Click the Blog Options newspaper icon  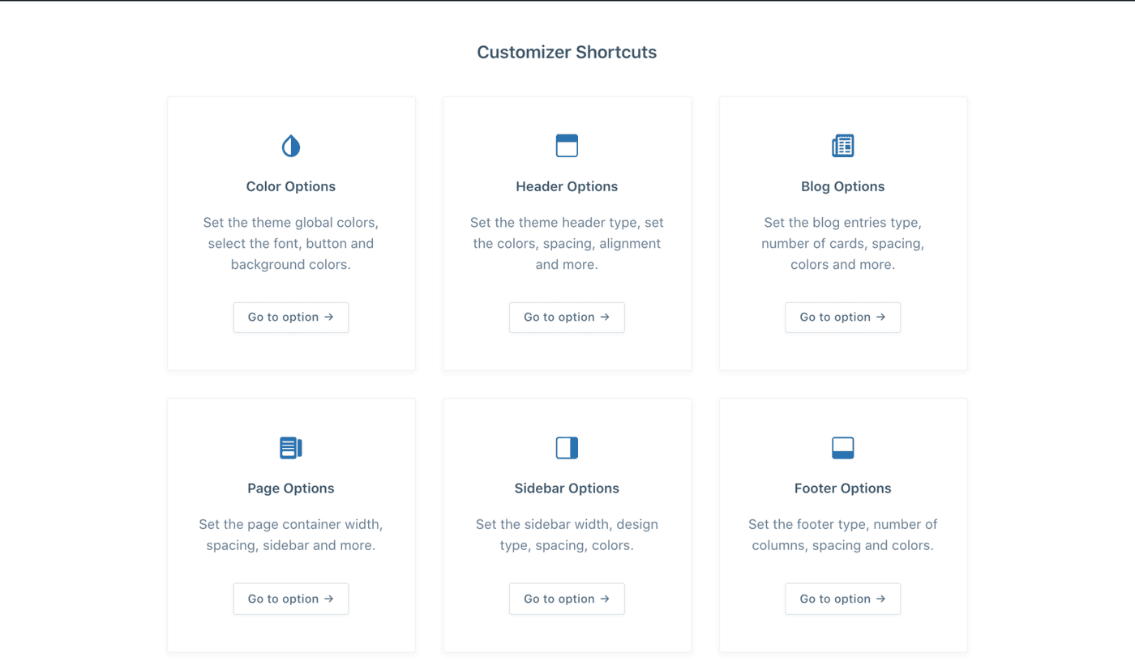pos(842,146)
